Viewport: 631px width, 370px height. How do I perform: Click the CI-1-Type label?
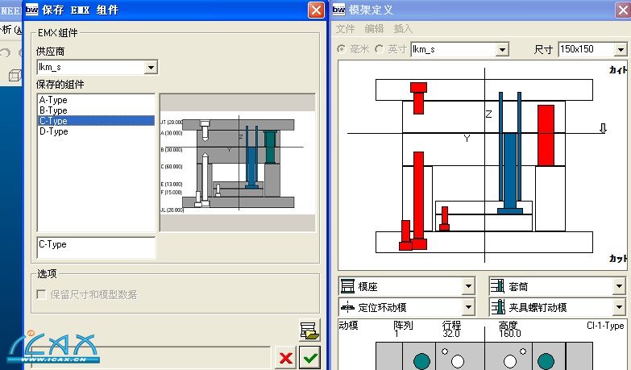tap(605, 326)
